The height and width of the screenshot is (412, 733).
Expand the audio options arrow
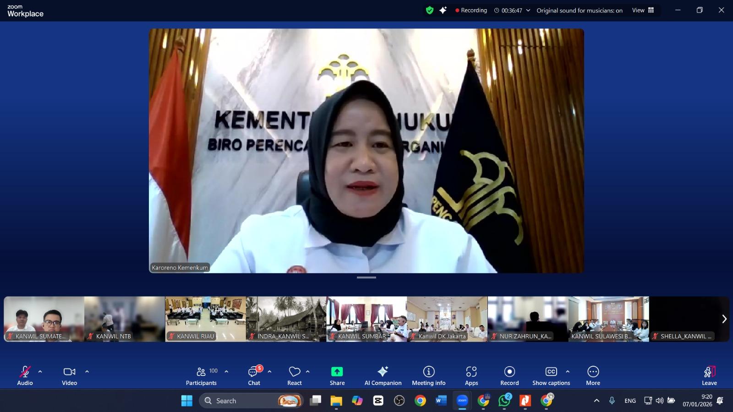click(x=40, y=372)
